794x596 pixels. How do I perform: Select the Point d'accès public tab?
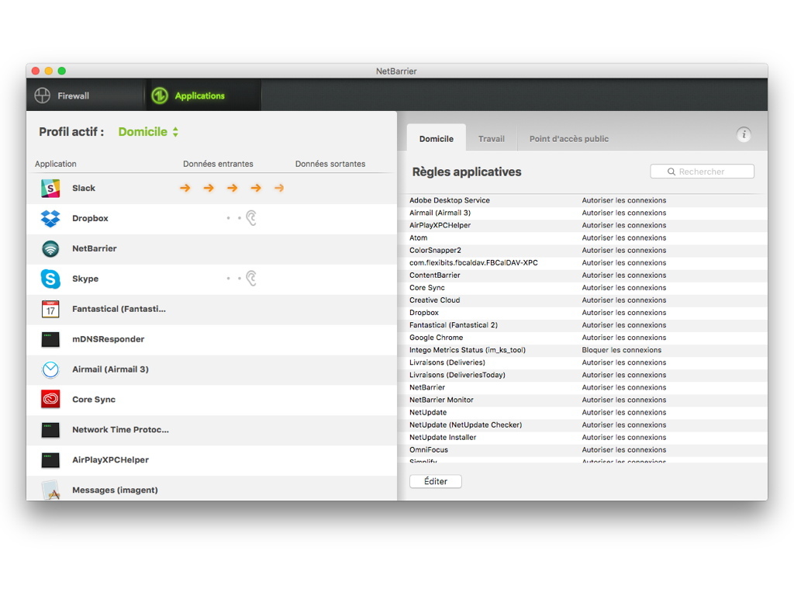pos(569,138)
